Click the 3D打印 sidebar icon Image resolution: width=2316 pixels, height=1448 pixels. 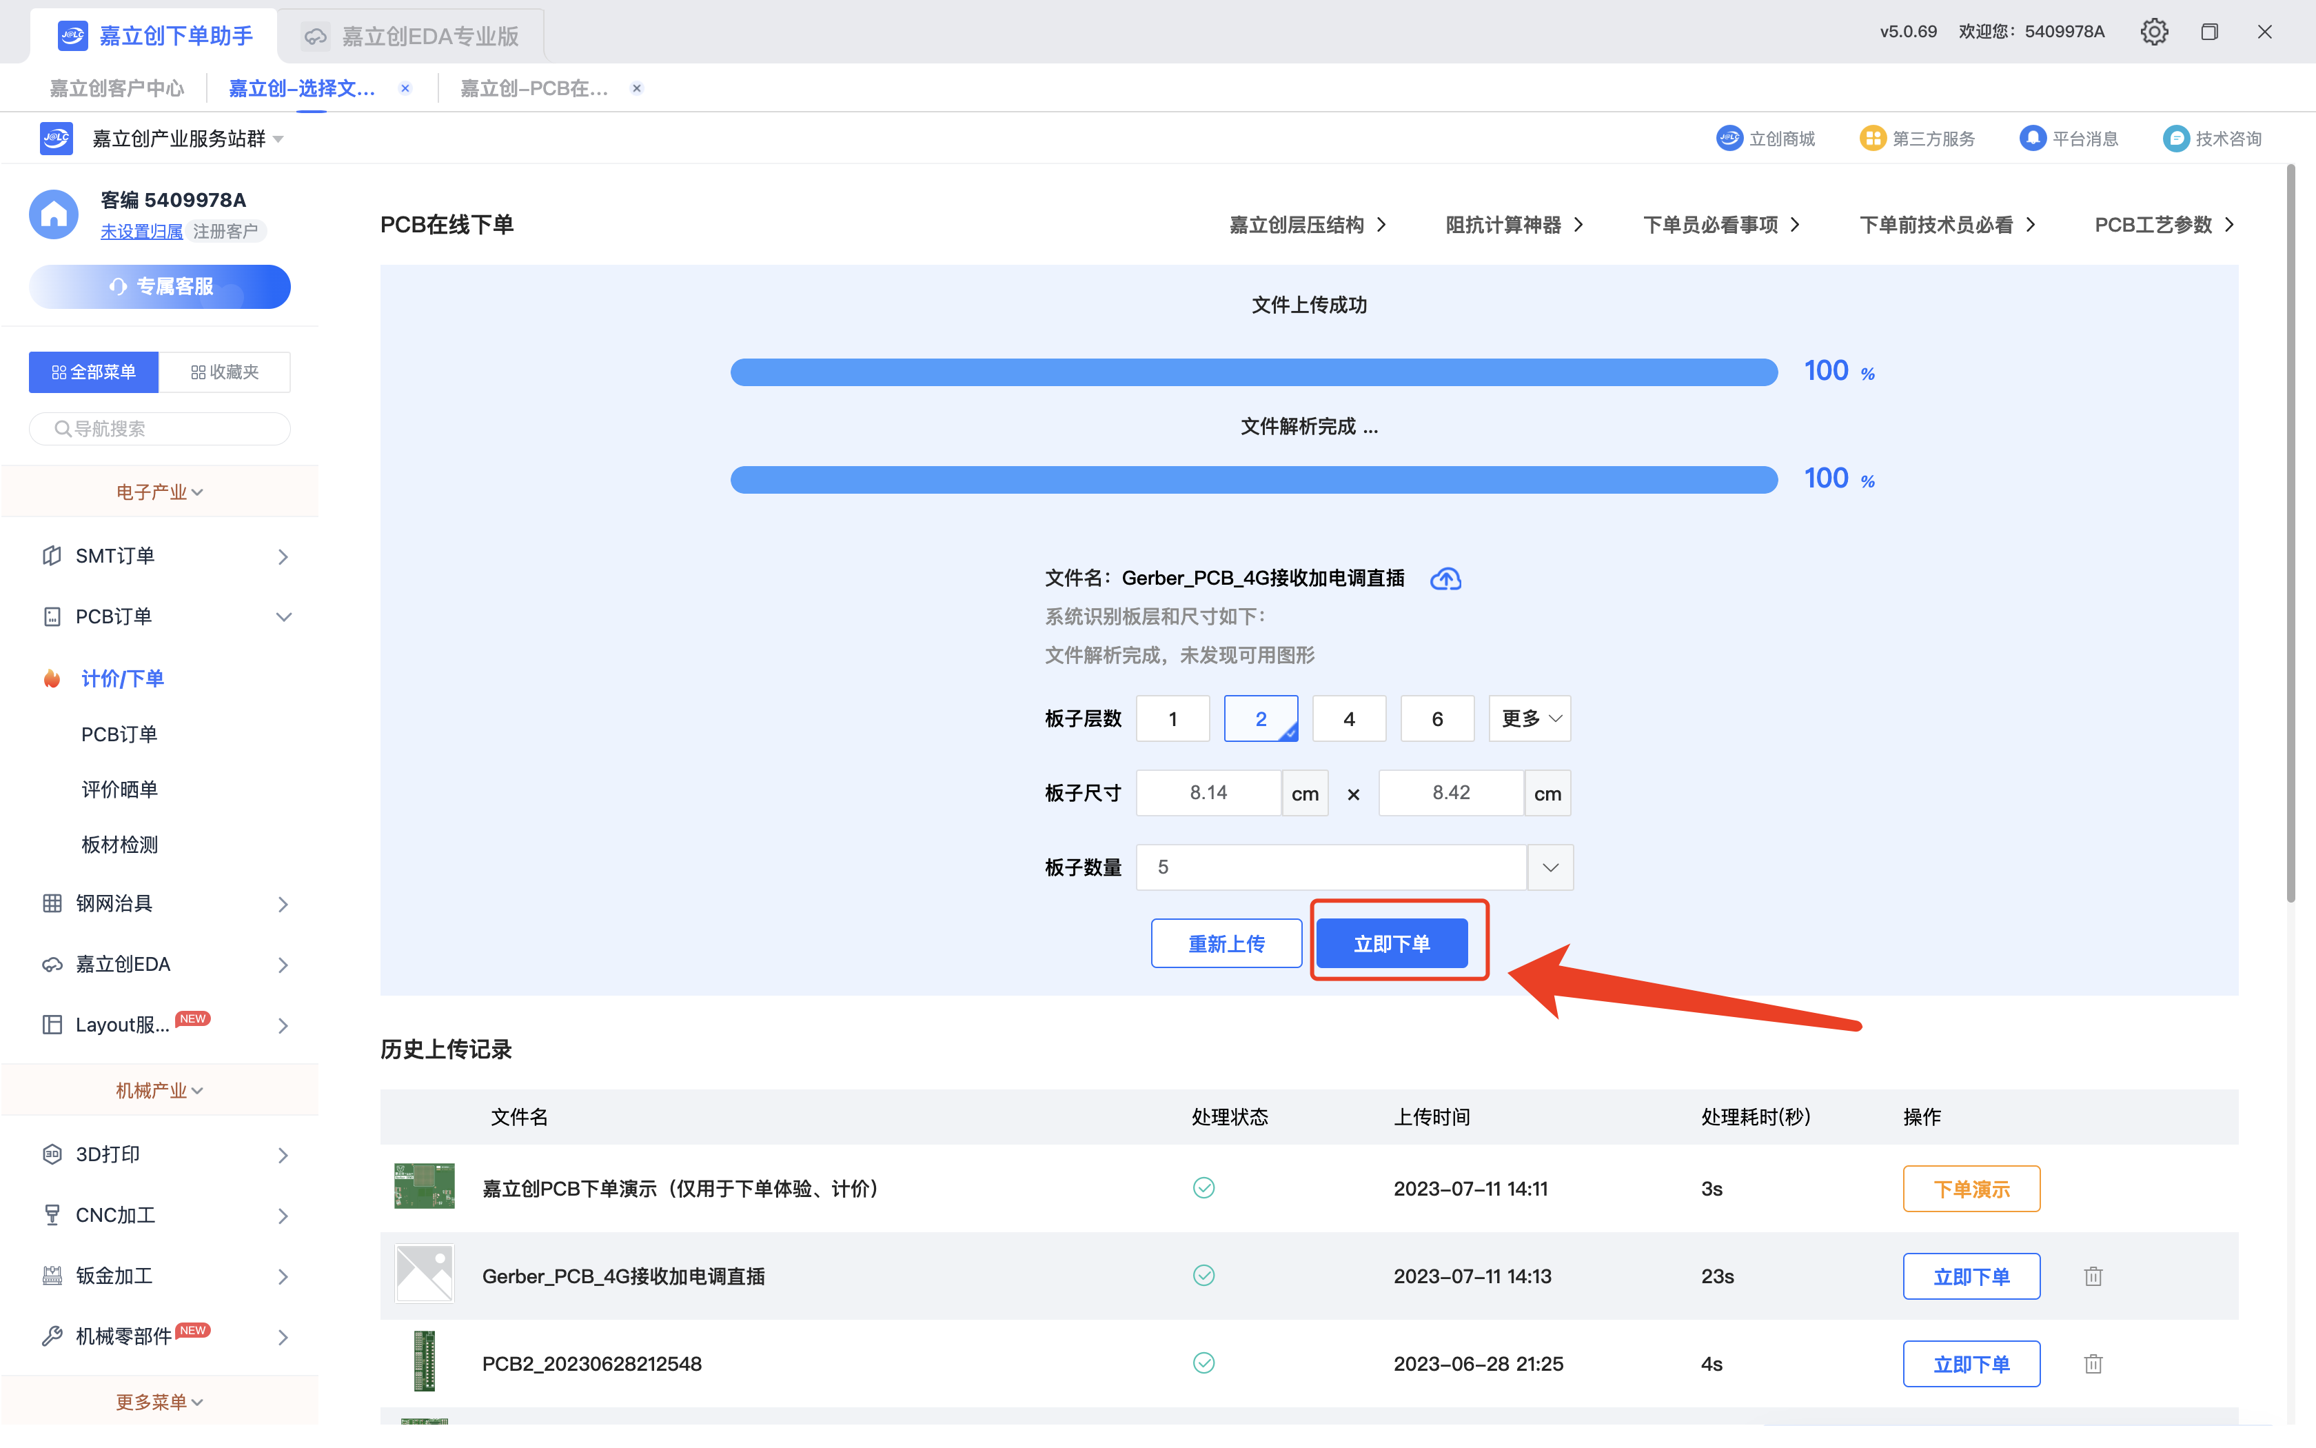pyautogui.click(x=52, y=1154)
